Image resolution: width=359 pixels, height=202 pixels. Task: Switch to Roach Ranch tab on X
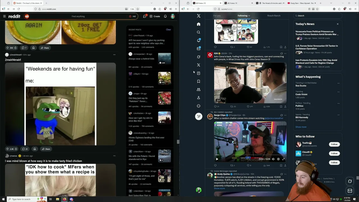point(274,16)
